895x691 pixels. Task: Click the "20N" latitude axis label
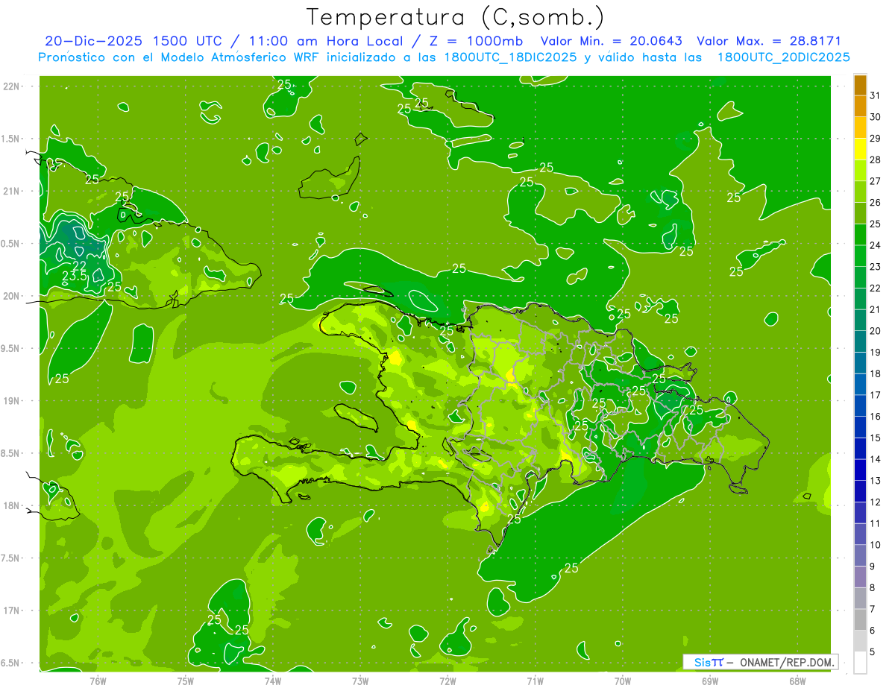point(13,296)
